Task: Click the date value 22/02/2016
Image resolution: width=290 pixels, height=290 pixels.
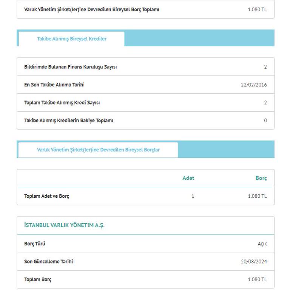Action: click(254, 85)
